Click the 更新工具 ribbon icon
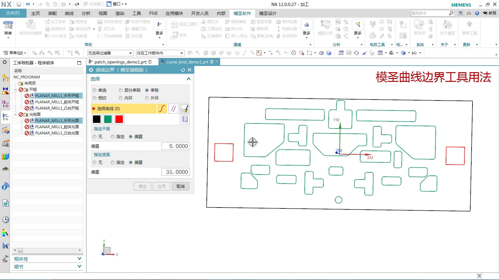This screenshot has height=280, width=499. [469, 27]
